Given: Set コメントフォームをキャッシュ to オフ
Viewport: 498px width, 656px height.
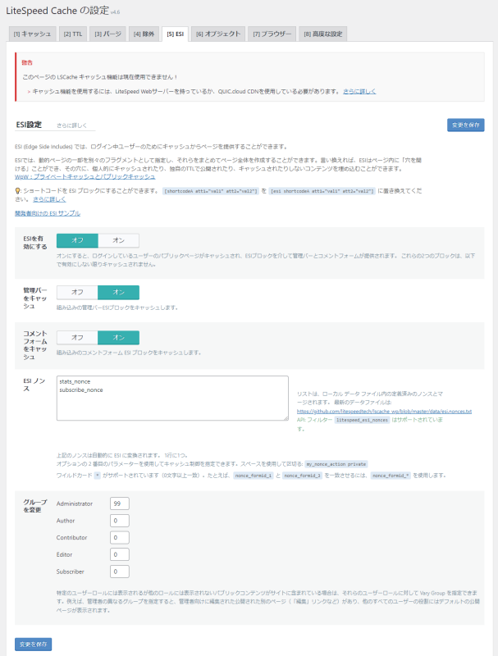Looking at the screenshot, I should [77, 338].
